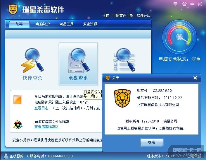Click the 服务电话 400-660-8866 text
Viewport: 206px width, 160px height.
pyautogui.click(x=50, y=156)
